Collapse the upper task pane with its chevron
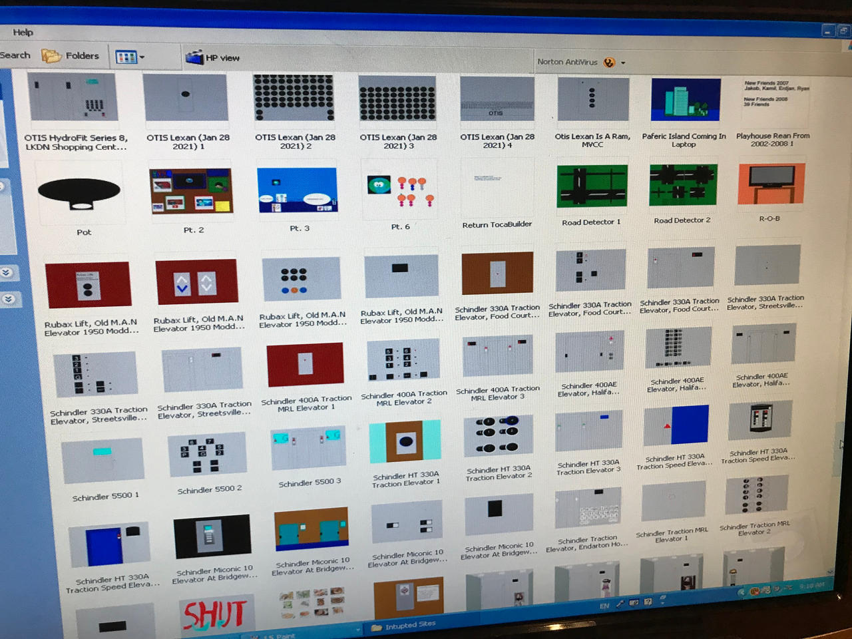The width and height of the screenshot is (852, 639). click(x=7, y=272)
